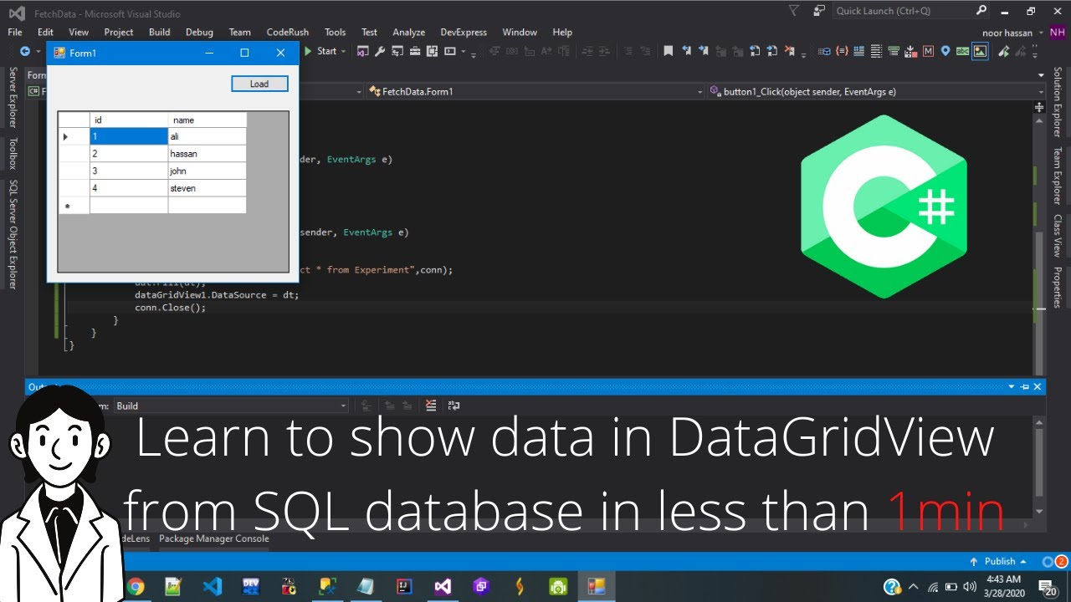This screenshot has height=602, width=1071.
Task: Click the split editor handle above scrollbar
Action: pos(1039,107)
